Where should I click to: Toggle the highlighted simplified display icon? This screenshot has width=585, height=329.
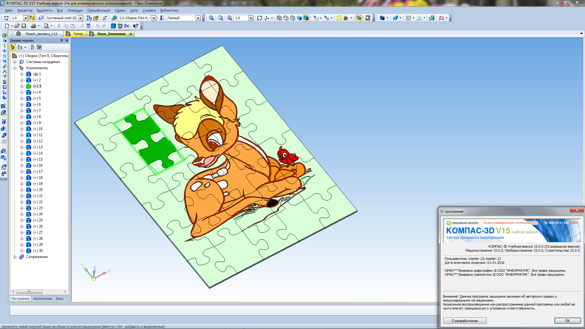click(359, 18)
